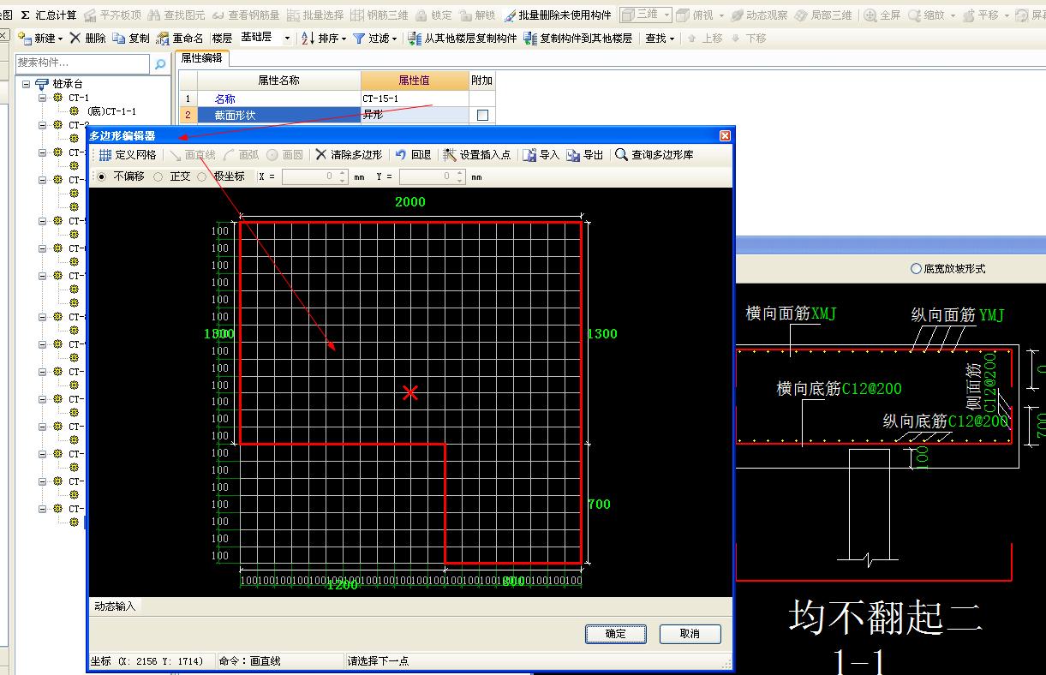The height and width of the screenshot is (675, 1046).
Task: Select the 属性编辑 tab
Action: pos(201,57)
